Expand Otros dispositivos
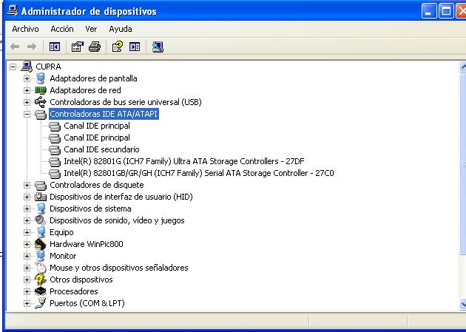 (x=27, y=280)
